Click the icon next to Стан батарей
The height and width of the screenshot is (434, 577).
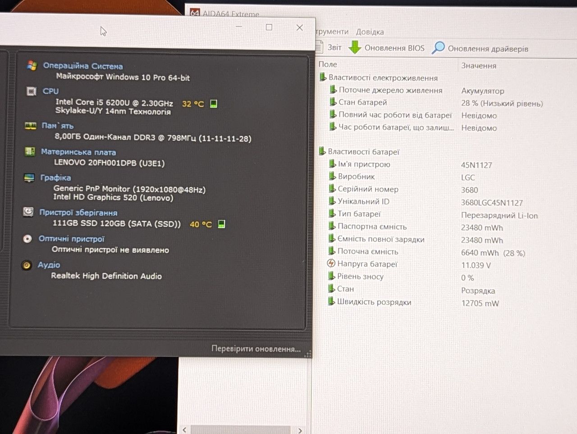tap(333, 102)
